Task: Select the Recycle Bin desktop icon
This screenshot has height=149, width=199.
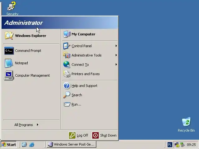Action: tap(186, 122)
